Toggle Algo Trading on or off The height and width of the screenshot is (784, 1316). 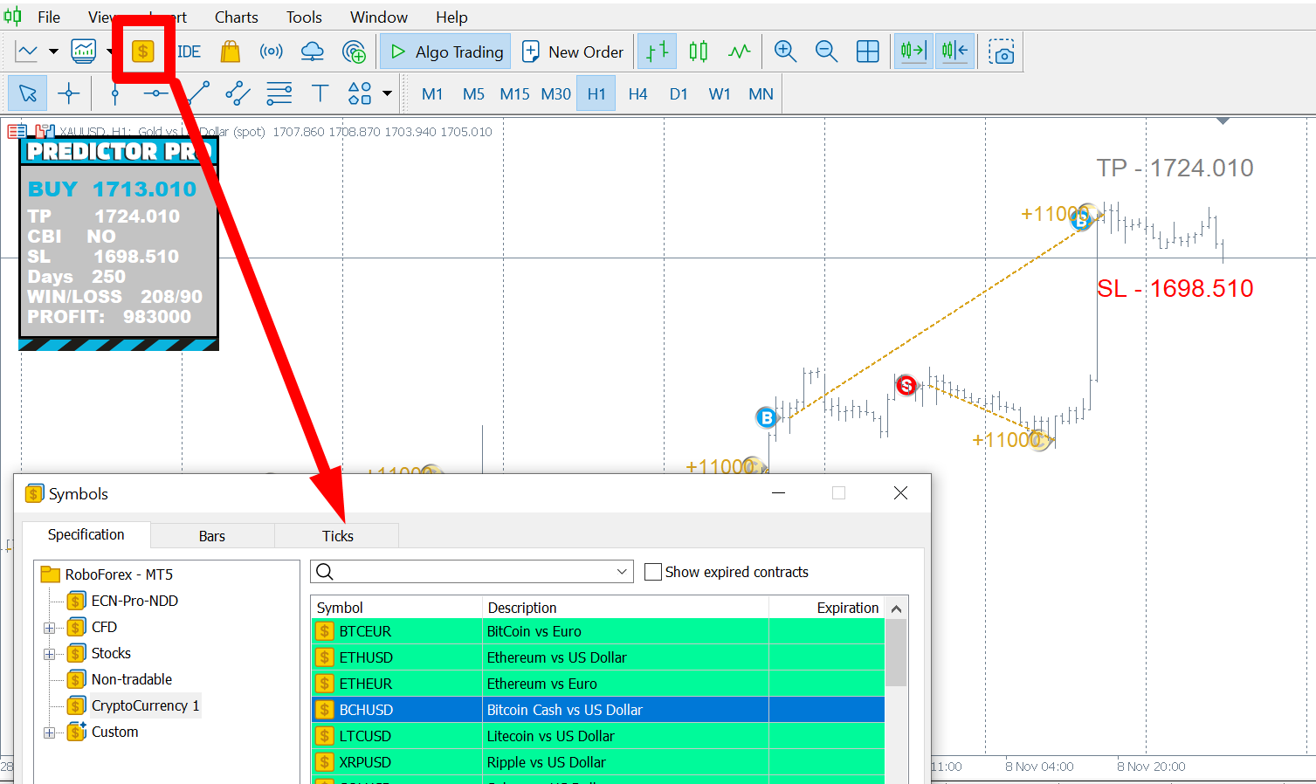[x=446, y=52]
